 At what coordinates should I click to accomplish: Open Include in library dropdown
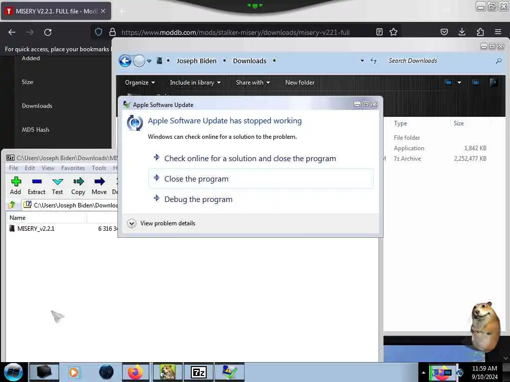click(195, 83)
